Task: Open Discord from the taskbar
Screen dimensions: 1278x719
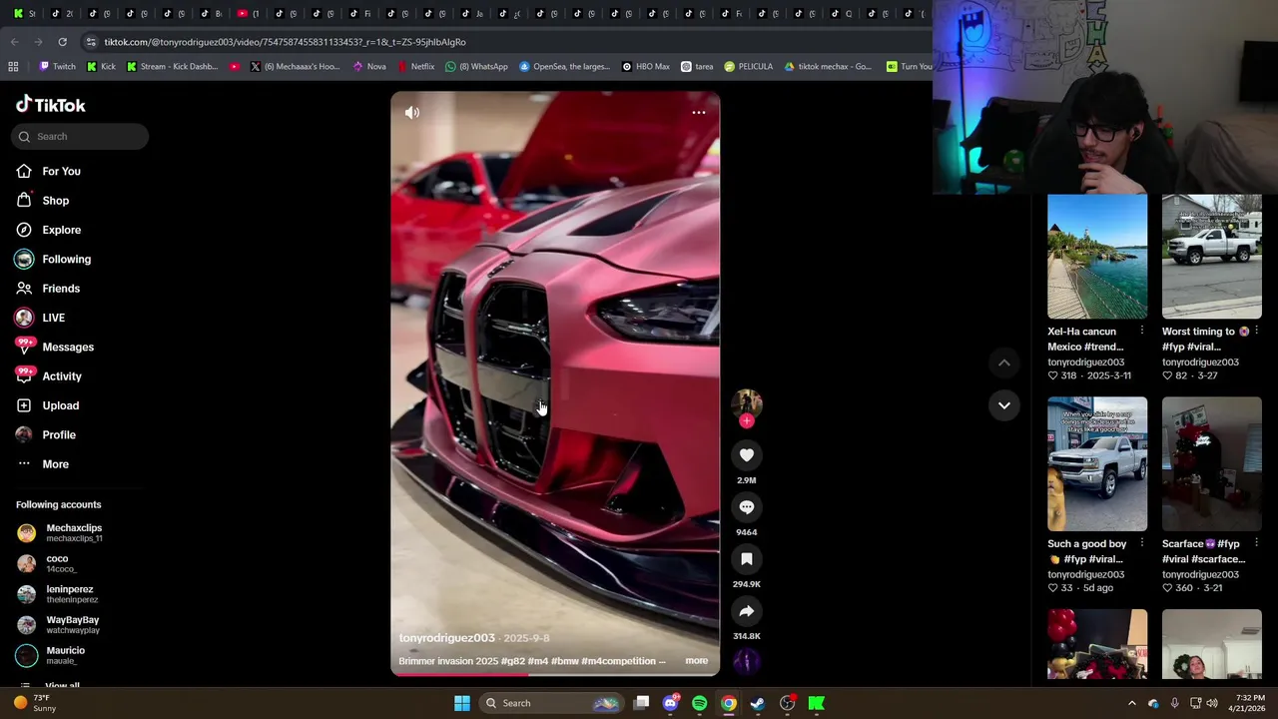Action: 671,703
